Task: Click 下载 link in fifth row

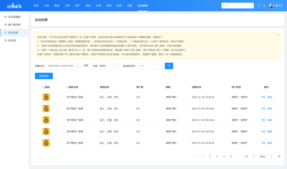Action: (x=263, y=143)
